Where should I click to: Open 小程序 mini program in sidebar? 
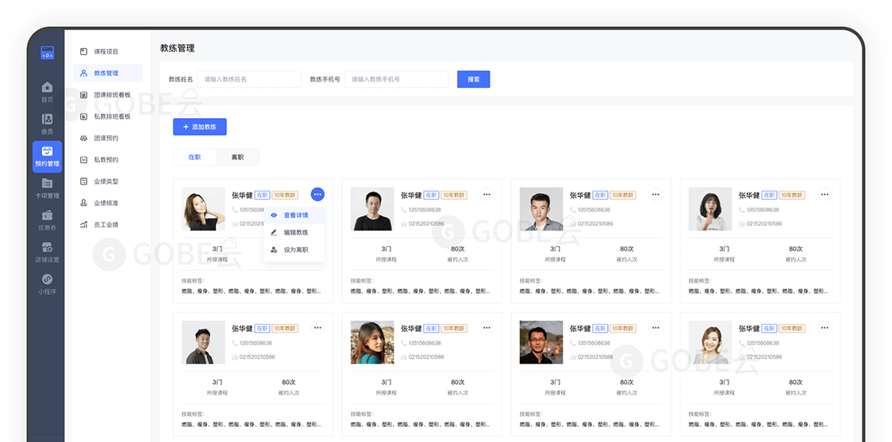click(x=47, y=284)
